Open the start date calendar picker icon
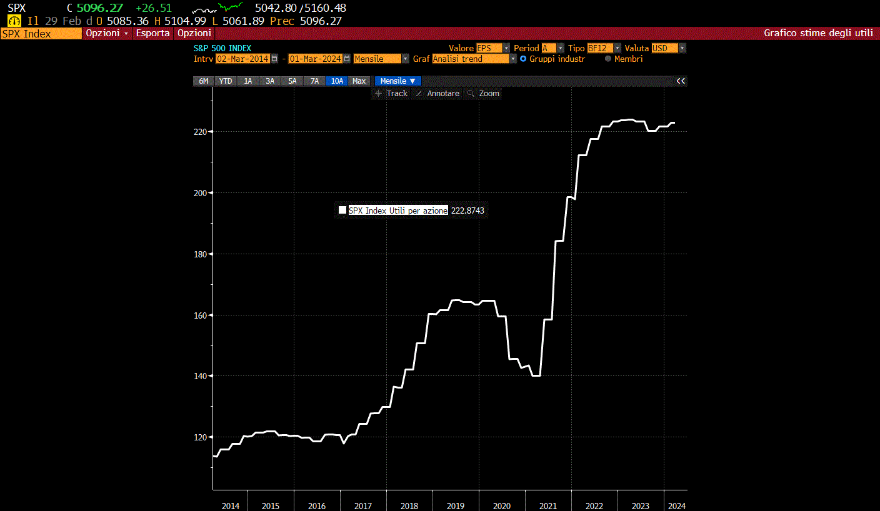The image size is (880, 511). (274, 59)
